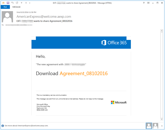165x130 pixels.
Task: Go to previous item with up arrow
Action: [x=21, y=3]
